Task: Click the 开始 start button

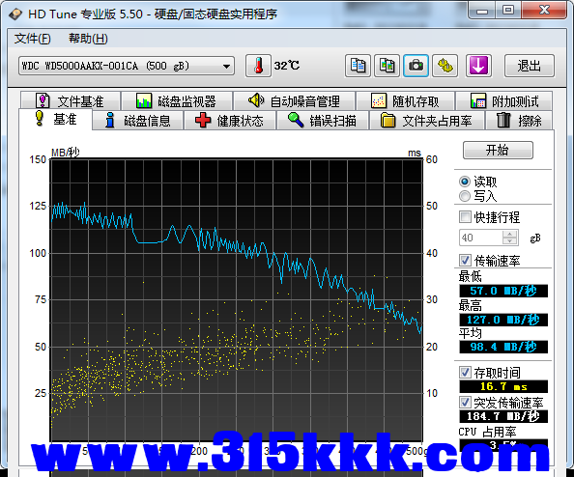Action: click(x=498, y=150)
